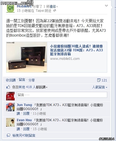The image size is (116, 141).
Task: Open the TDK A73、A33 article title link
Action: [x=77, y=50]
